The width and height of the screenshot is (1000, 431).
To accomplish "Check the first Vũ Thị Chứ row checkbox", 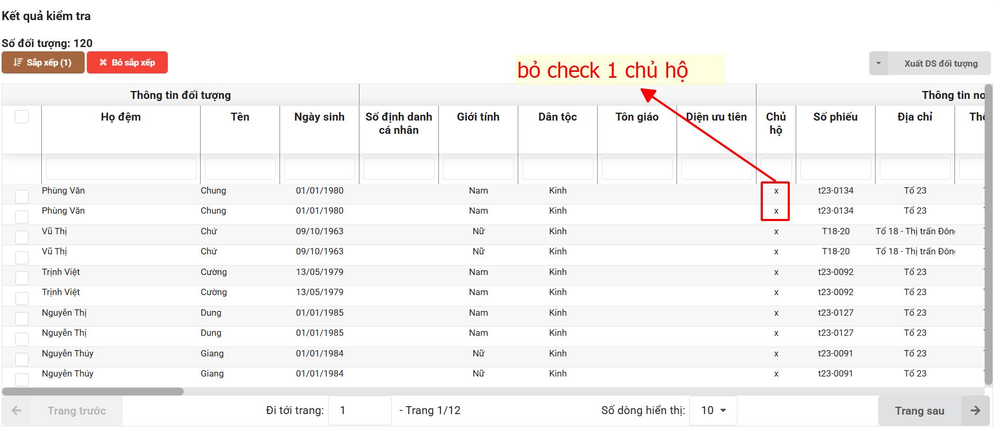I will tap(22, 237).
